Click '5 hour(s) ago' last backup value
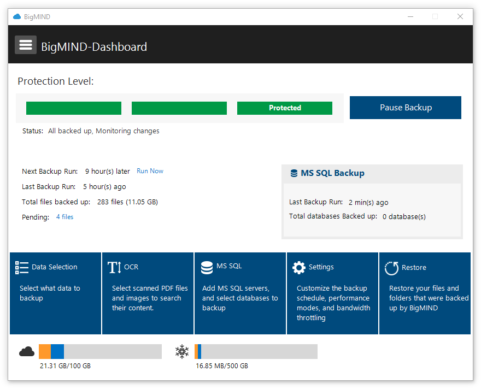This screenshot has width=481, height=389. click(x=104, y=187)
